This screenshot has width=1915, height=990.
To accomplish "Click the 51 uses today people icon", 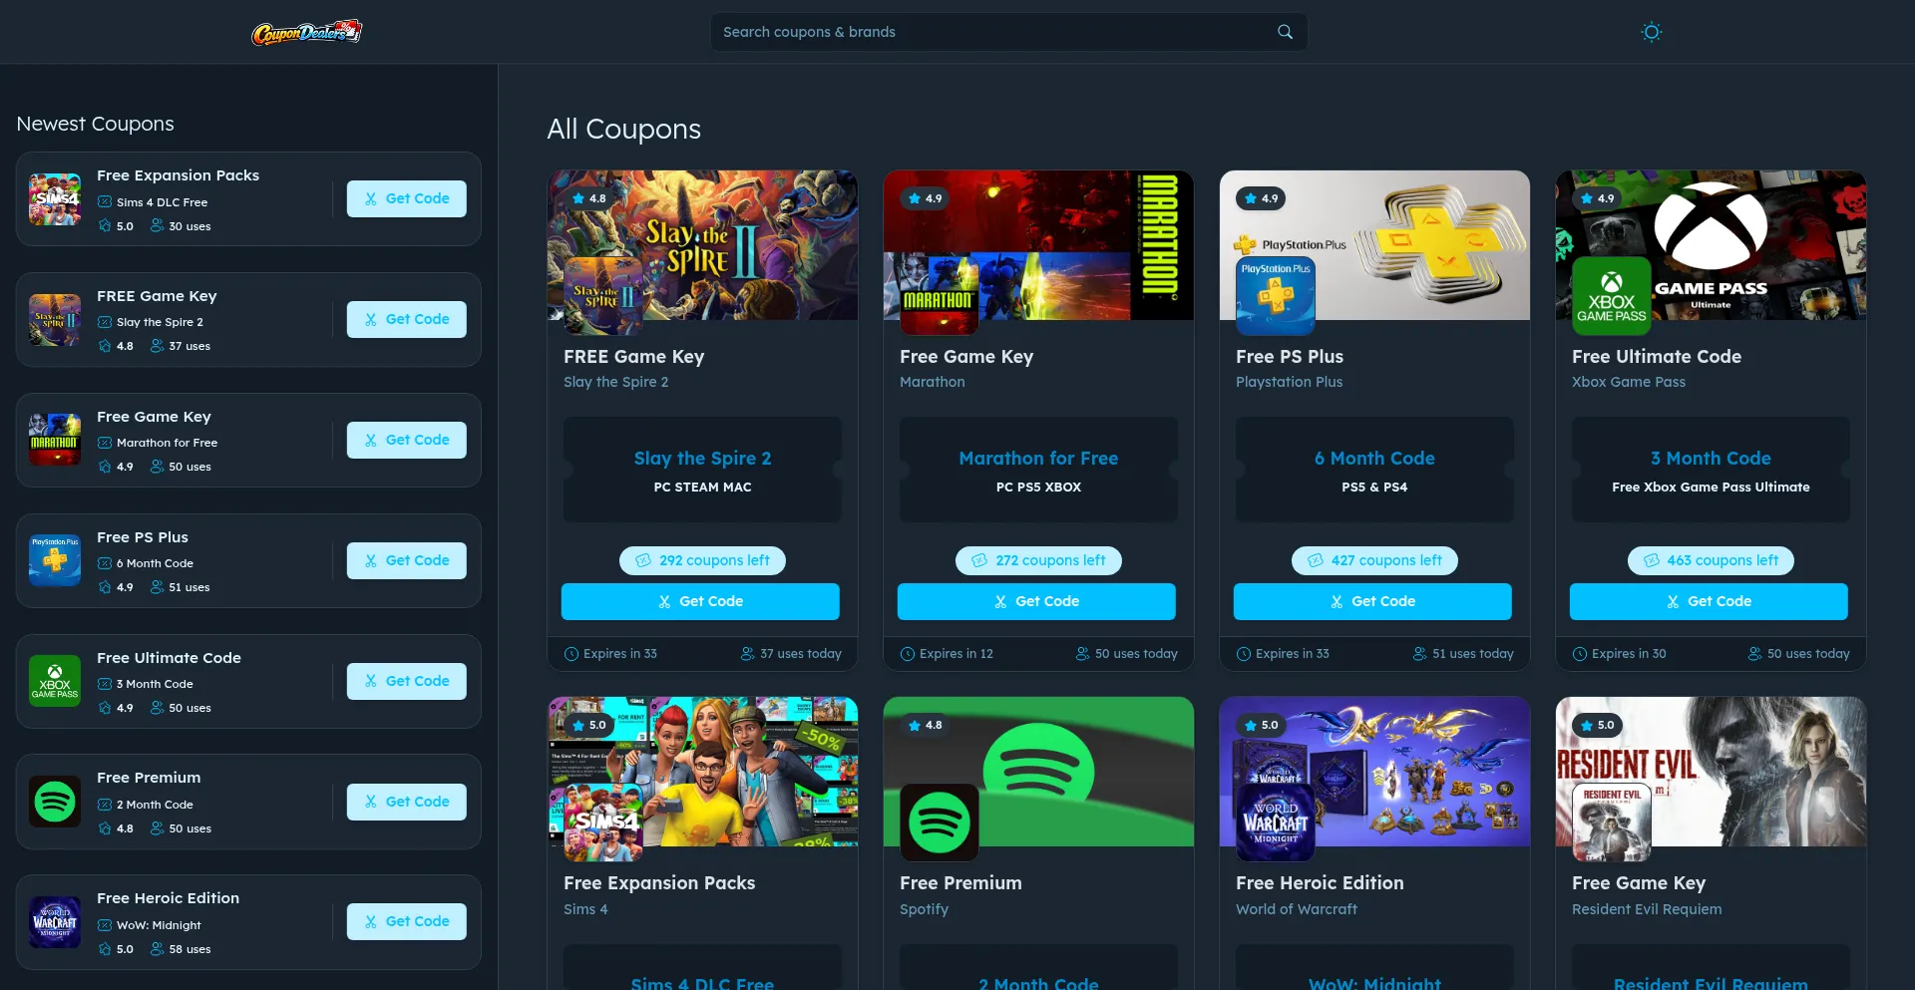I will click(x=1419, y=654).
